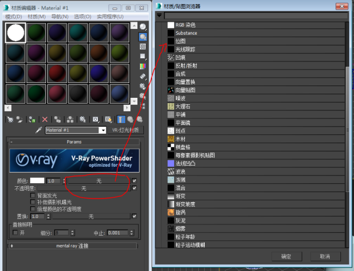Image resolution: width=354 pixels, height=271 pixels.
Task: Open the white 颜色 color swatch
Action: [x=37, y=181]
